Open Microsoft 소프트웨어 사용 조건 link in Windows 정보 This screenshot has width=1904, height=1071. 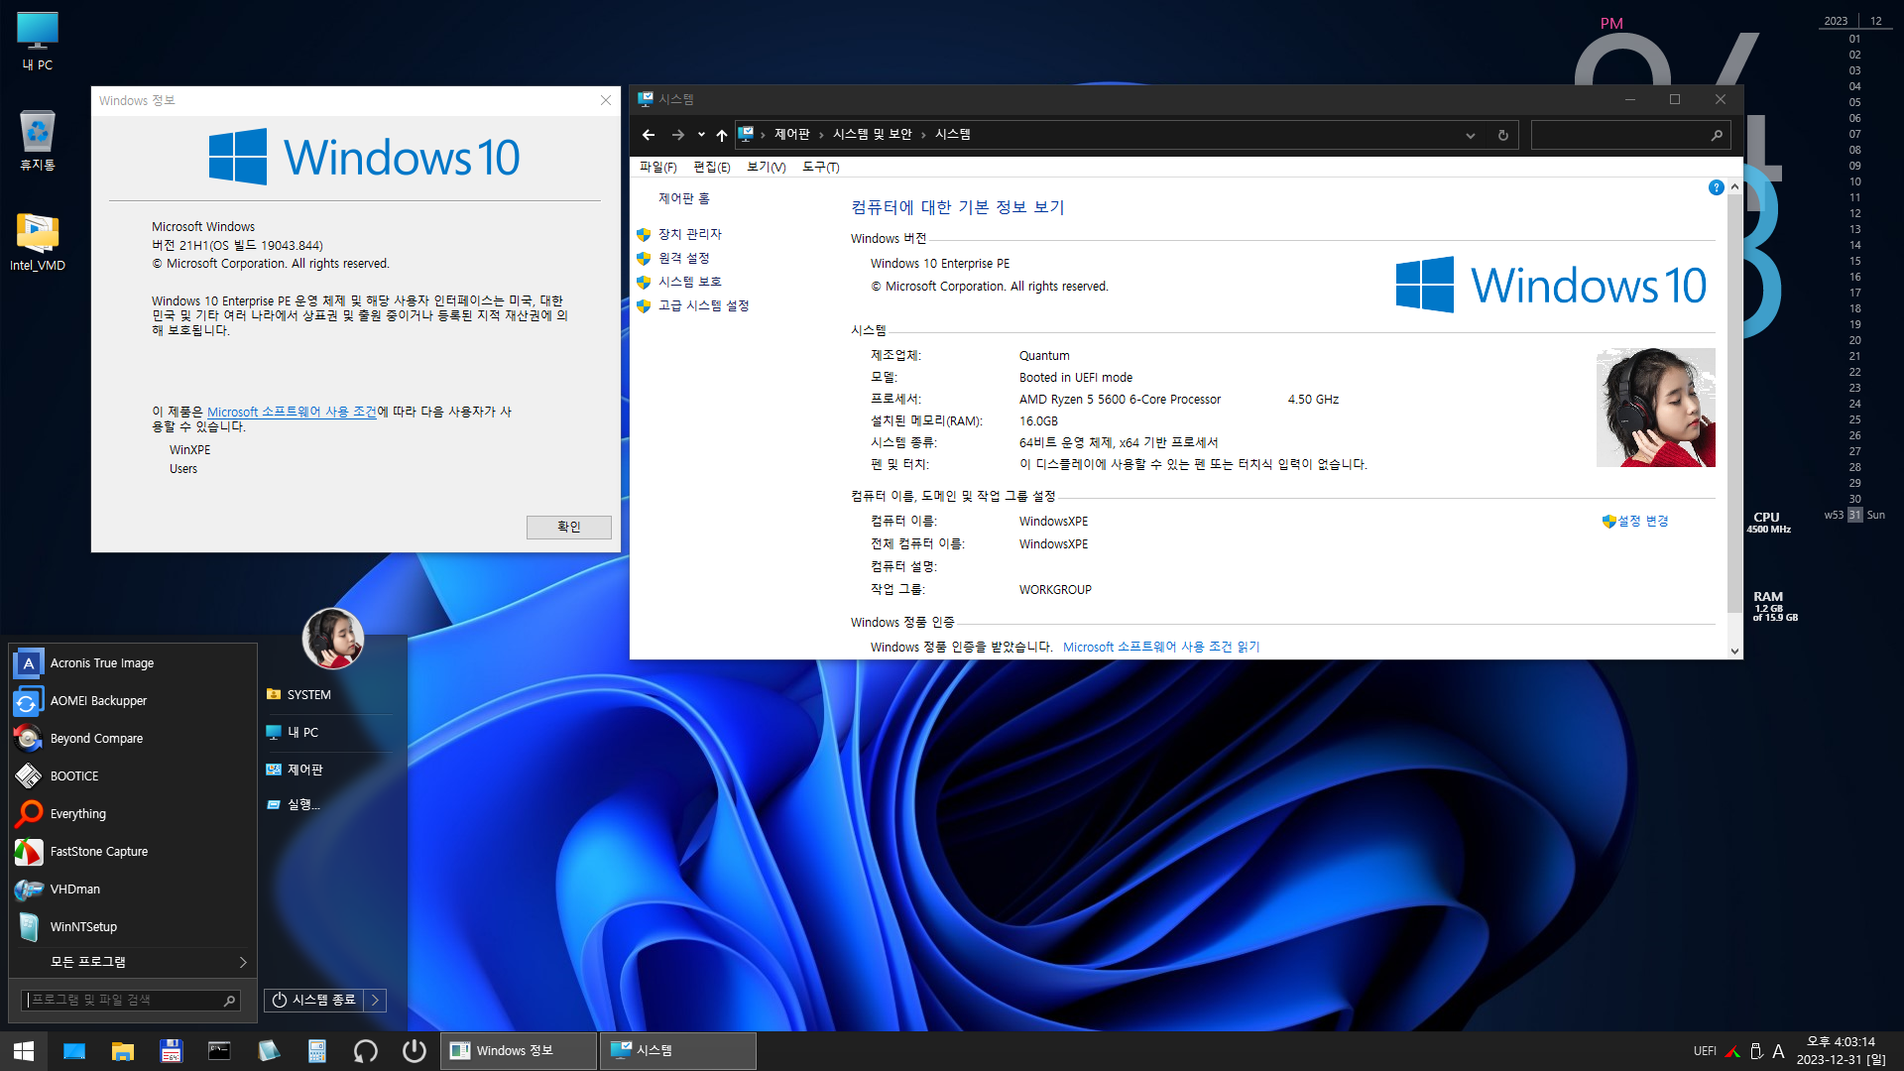click(292, 413)
